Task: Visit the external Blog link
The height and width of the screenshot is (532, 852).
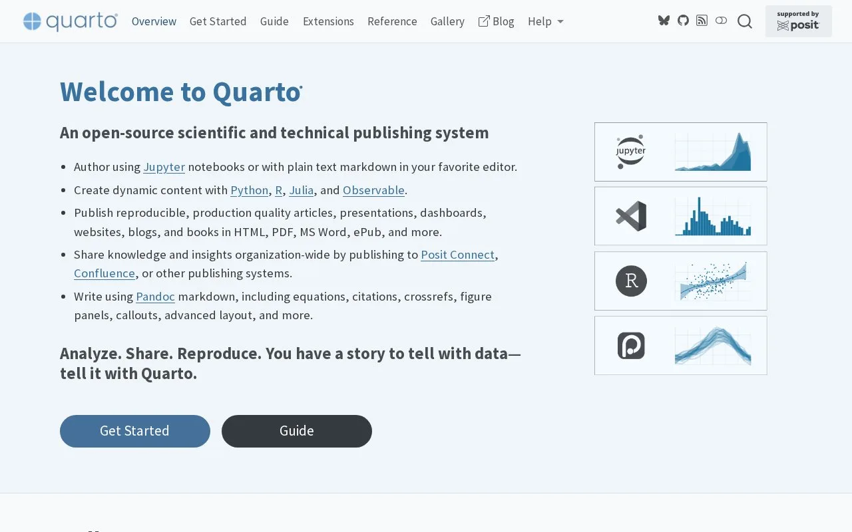Action: (x=496, y=21)
